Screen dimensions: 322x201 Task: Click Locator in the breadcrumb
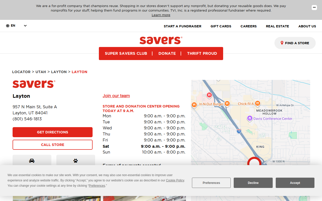21,72
